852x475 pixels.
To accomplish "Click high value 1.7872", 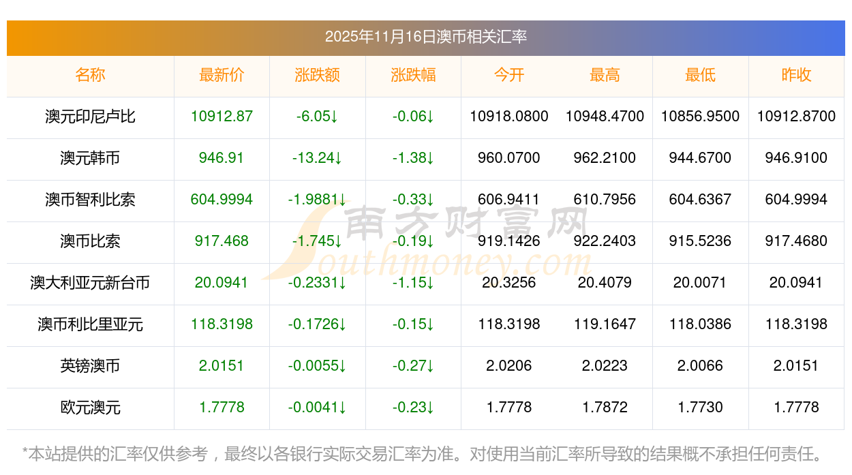I will [605, 408].
